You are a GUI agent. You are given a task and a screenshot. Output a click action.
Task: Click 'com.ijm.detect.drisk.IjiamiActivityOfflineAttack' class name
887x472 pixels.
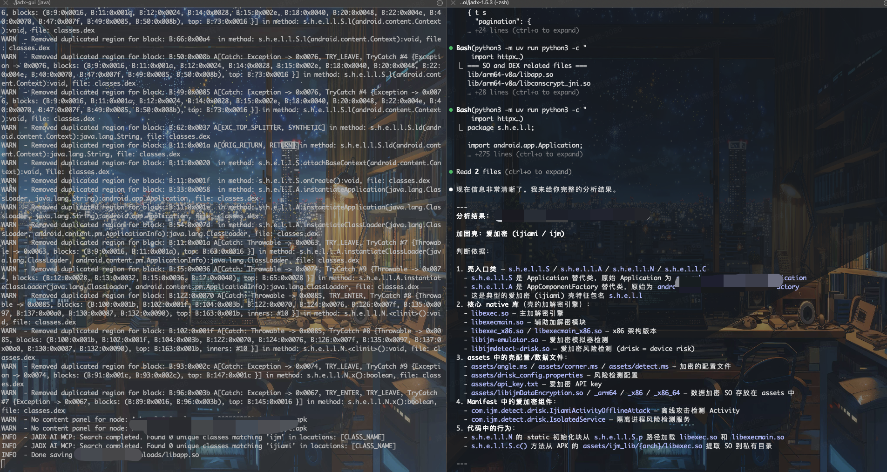560,411
